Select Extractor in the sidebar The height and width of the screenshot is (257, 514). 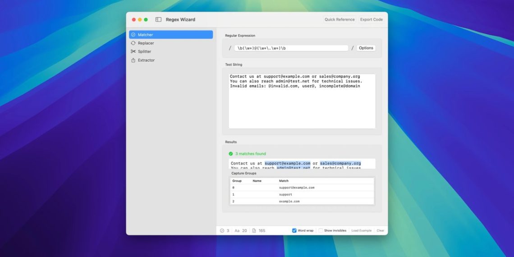click(146, 60)
